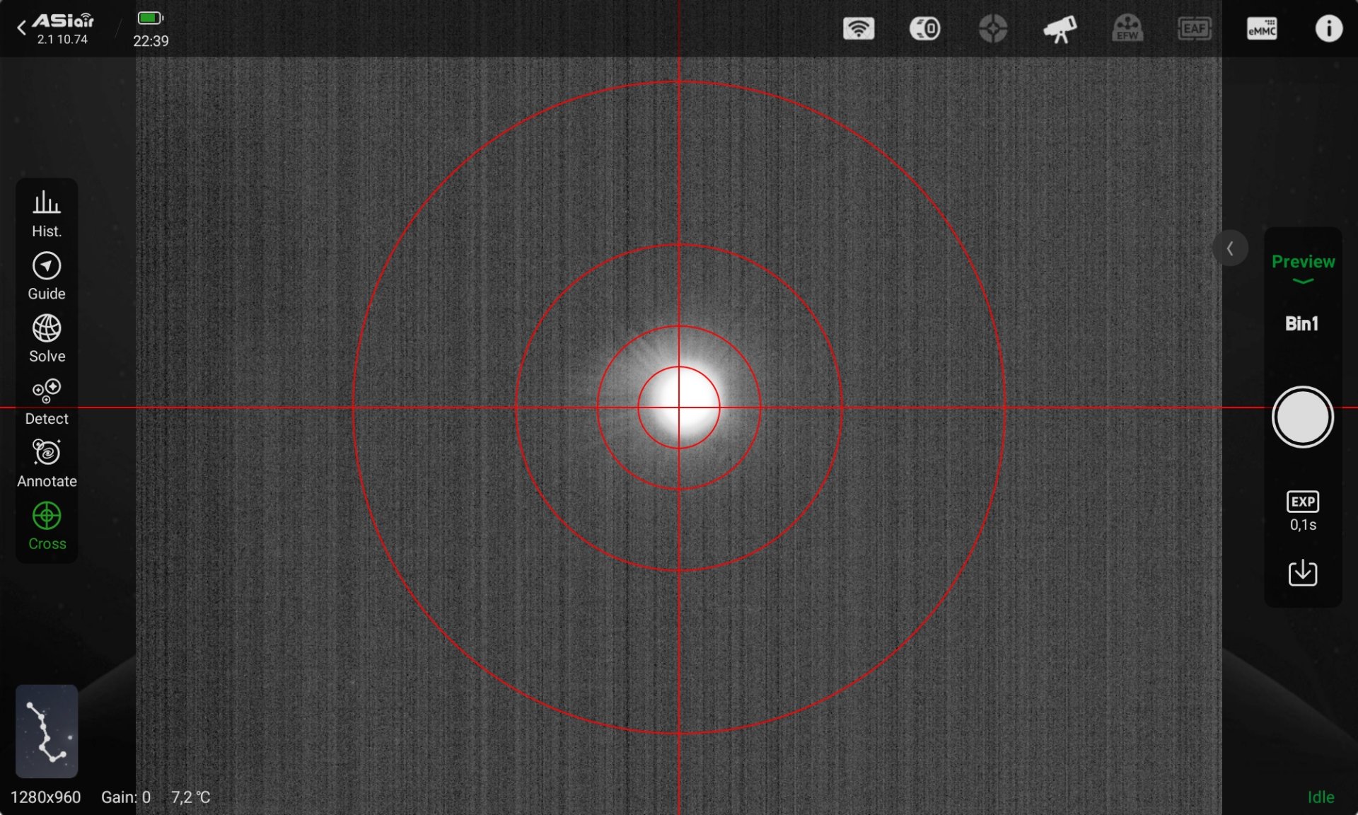Image resolution: width=1358 pixels, height=815 pixels.
Task: Click the battery status icon
Action: coord(150,18)
